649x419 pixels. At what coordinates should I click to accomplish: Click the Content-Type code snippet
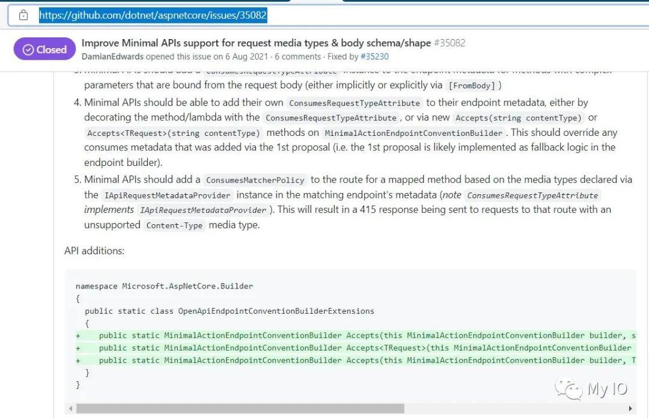pyautogui.click(x=174, y=225)
